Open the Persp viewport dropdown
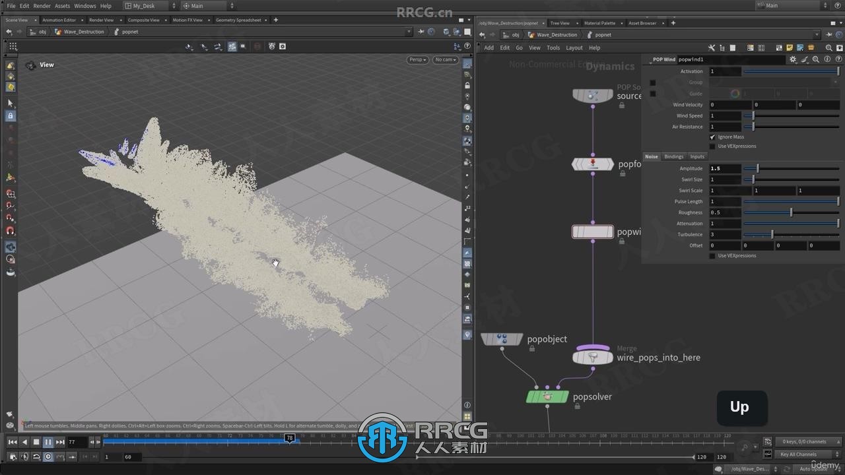Image resolution: width=845 pixels, height=475 pixels. click(x=418, y=59)
